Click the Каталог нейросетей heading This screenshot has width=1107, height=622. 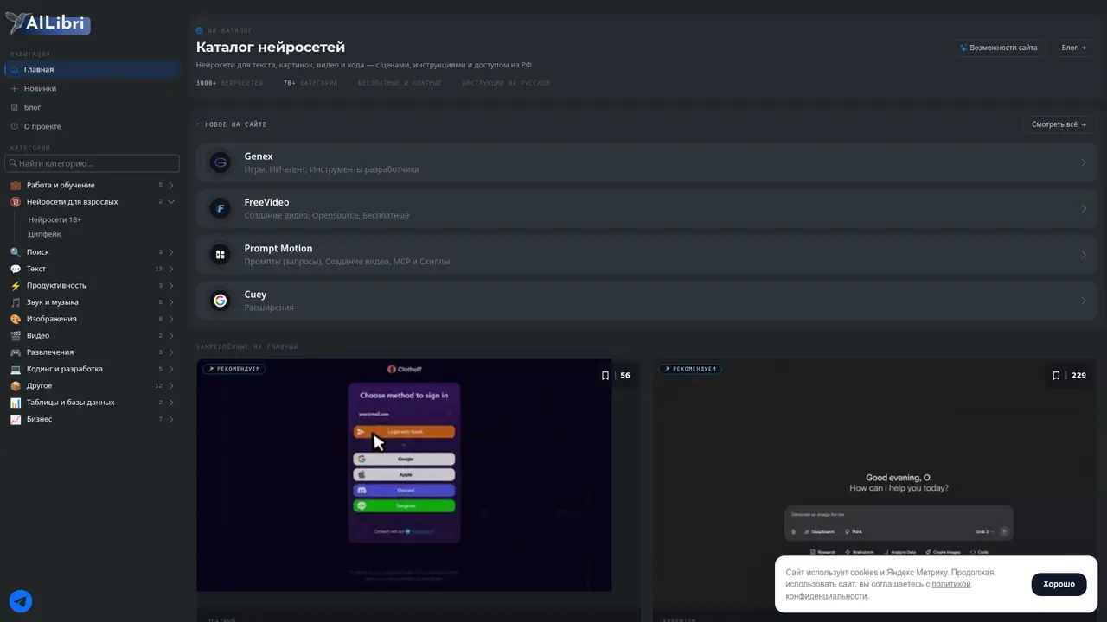(271, 47)
